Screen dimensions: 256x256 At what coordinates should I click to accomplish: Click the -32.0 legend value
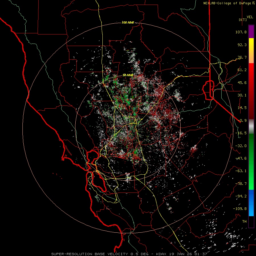pyautogui.click(x=241, y=146)
